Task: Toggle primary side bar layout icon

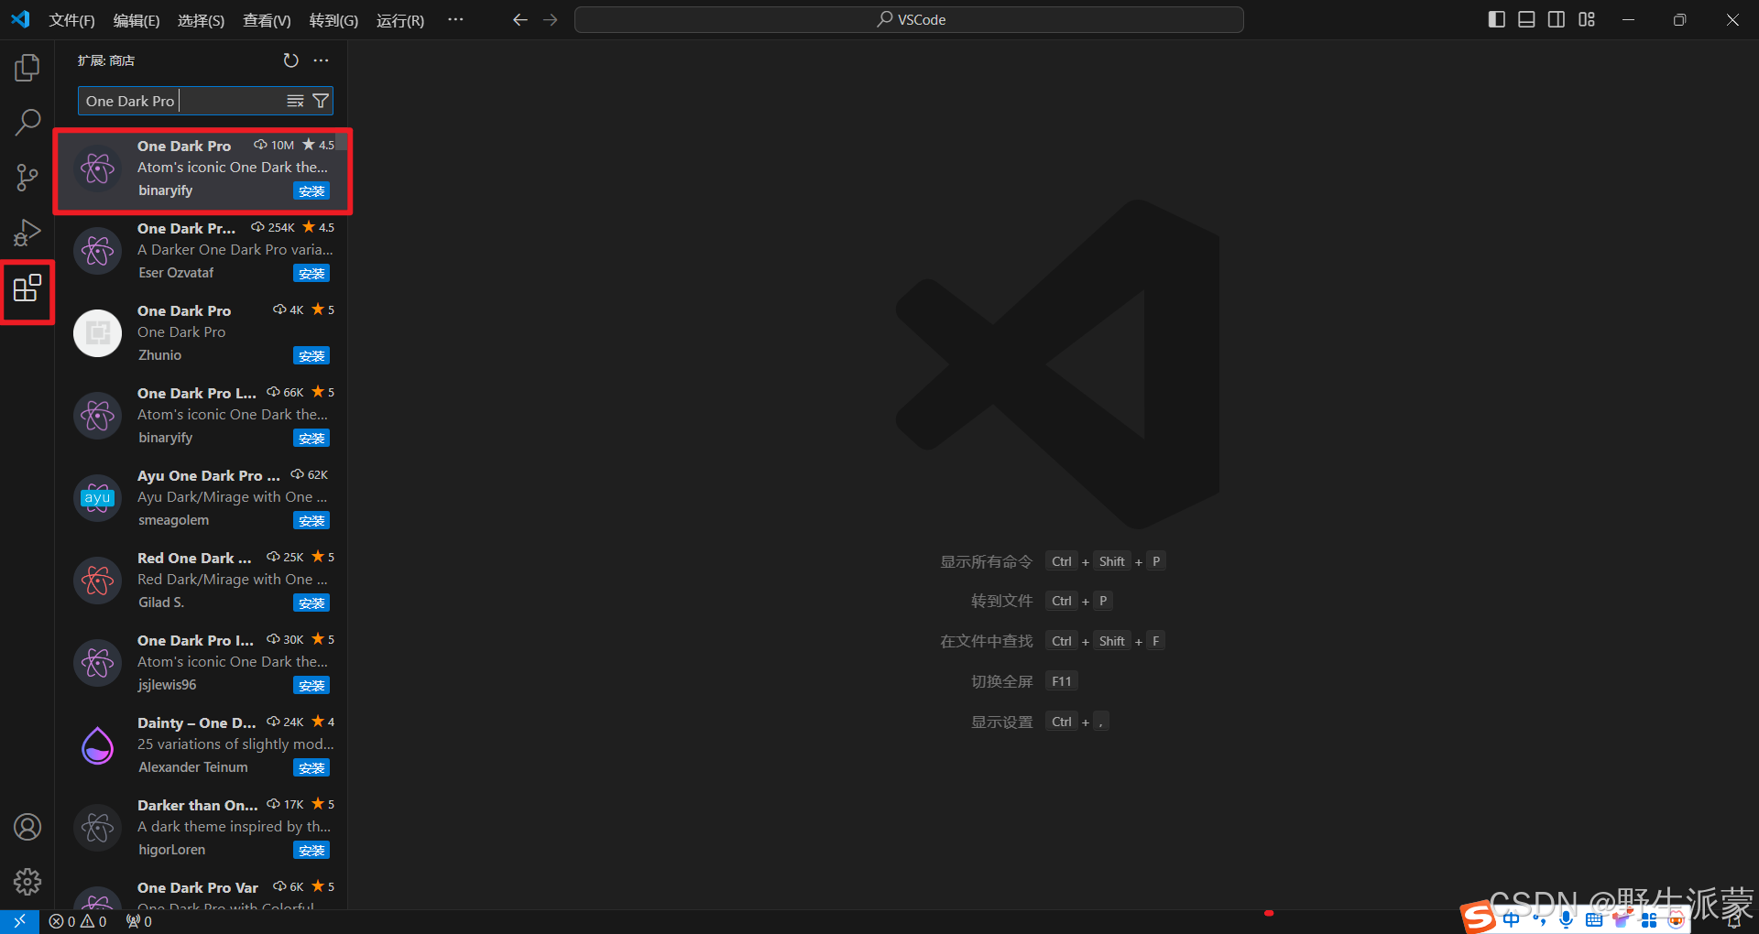Action: tap(1497, 19)
